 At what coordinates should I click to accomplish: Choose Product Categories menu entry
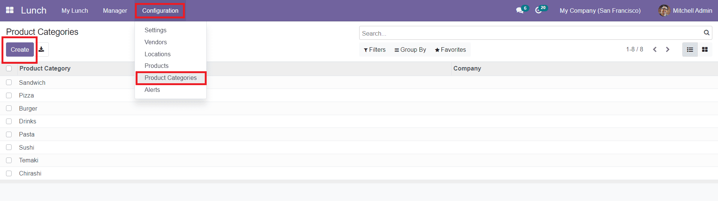tap(171, 78)
